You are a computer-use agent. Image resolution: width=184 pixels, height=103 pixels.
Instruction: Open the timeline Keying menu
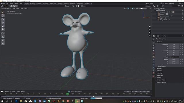click(14, 92)
